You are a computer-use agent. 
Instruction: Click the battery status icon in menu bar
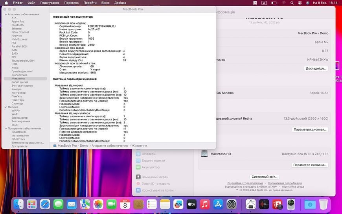pyautogui.click(x=274, y=3)
